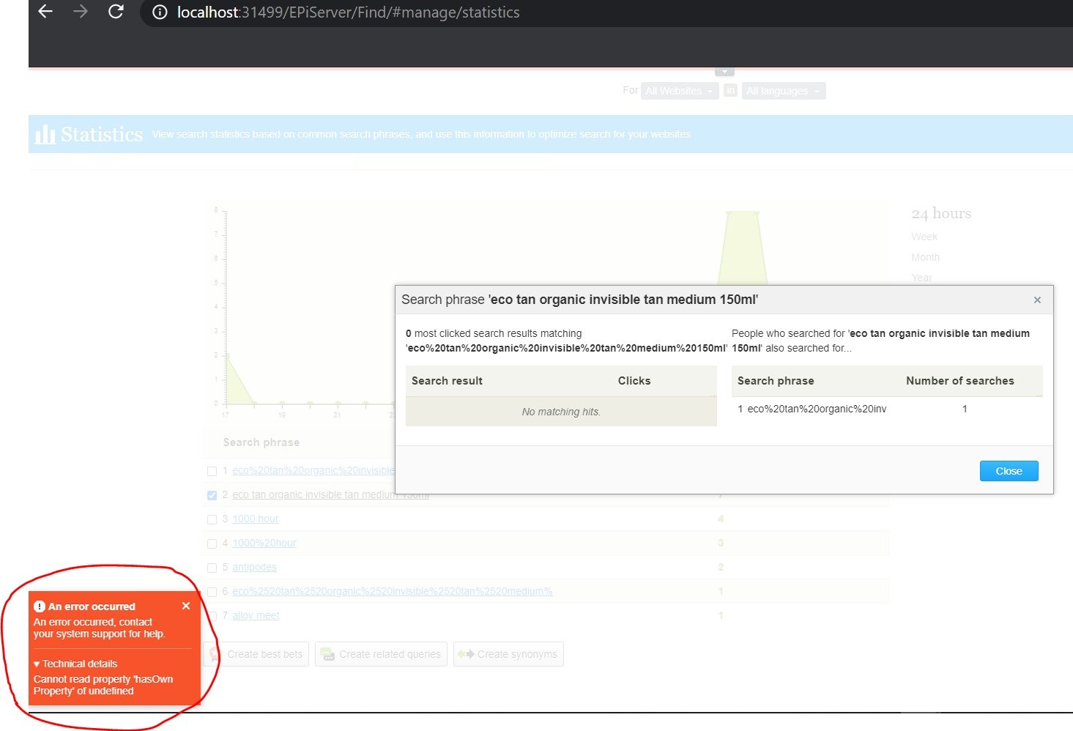The height and width of the screenshot is (731, 1073).
Task: Click the error exclamation icon
Action: (x=40, y=606)
